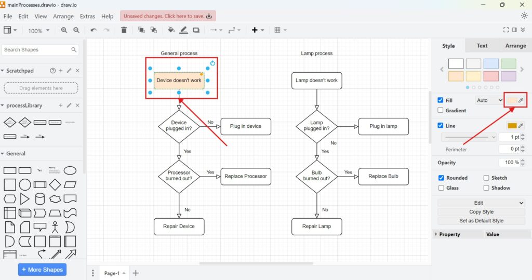The width and height of the screenshot is (532, 280).
Task: Click the Zoom In magnifier icon
Action: (64, 30)
